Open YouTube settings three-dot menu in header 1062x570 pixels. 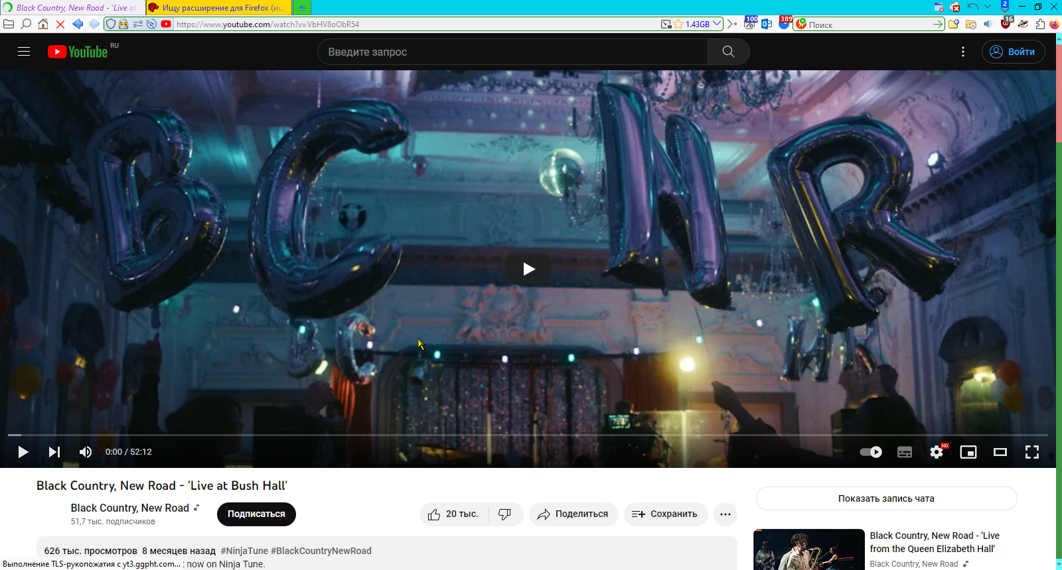point(963,52)
